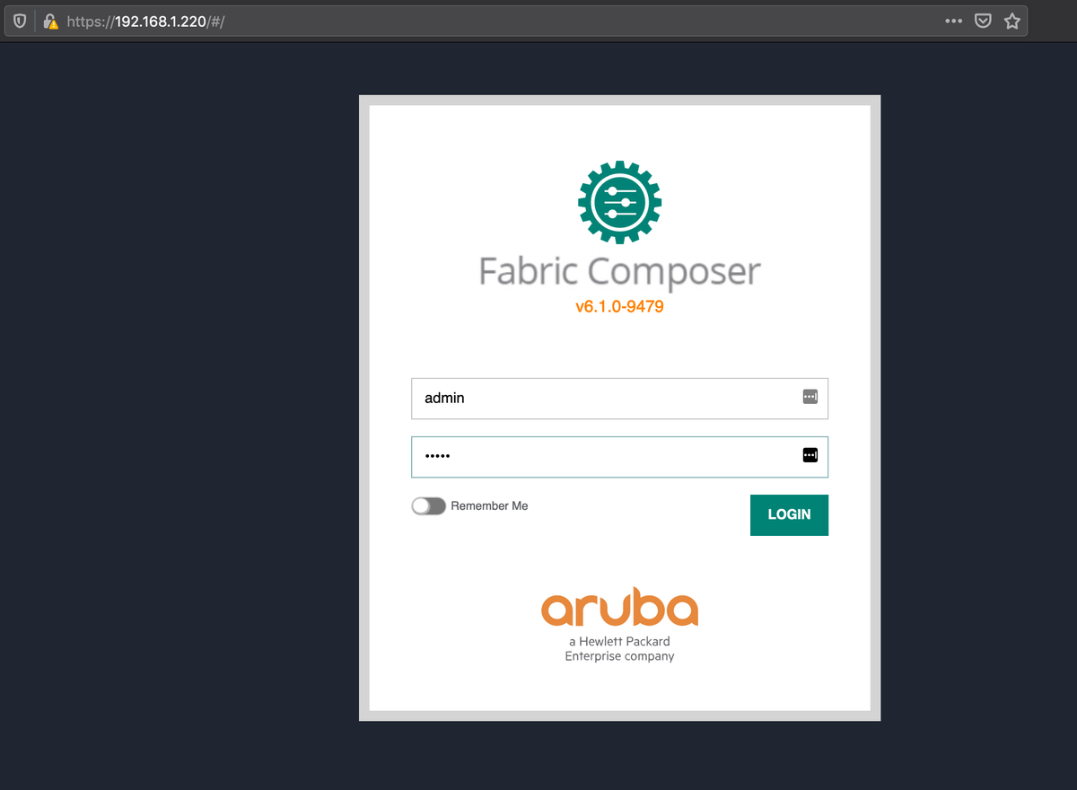This screenshot has width=1077, height=790.
Task: Focus the admin username input field
Action: (601, 398)
